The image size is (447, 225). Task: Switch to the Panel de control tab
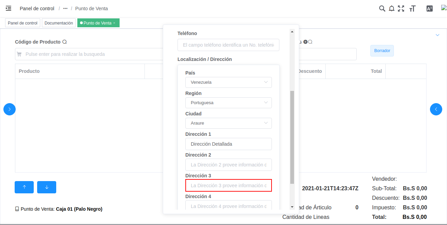[x=22, y=23]
